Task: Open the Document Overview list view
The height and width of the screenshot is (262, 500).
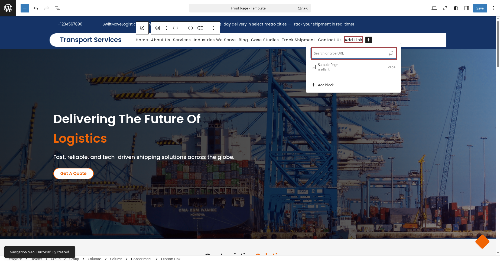Action: coord(57,8)
